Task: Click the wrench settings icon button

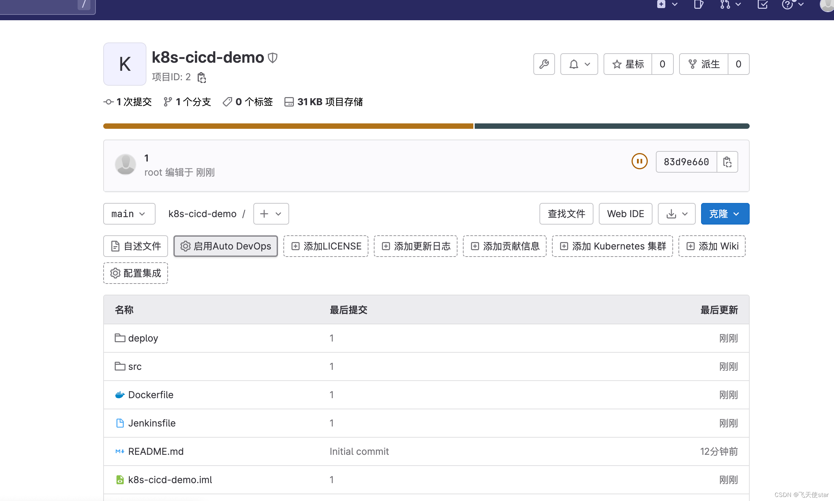Action: (544, 64)
